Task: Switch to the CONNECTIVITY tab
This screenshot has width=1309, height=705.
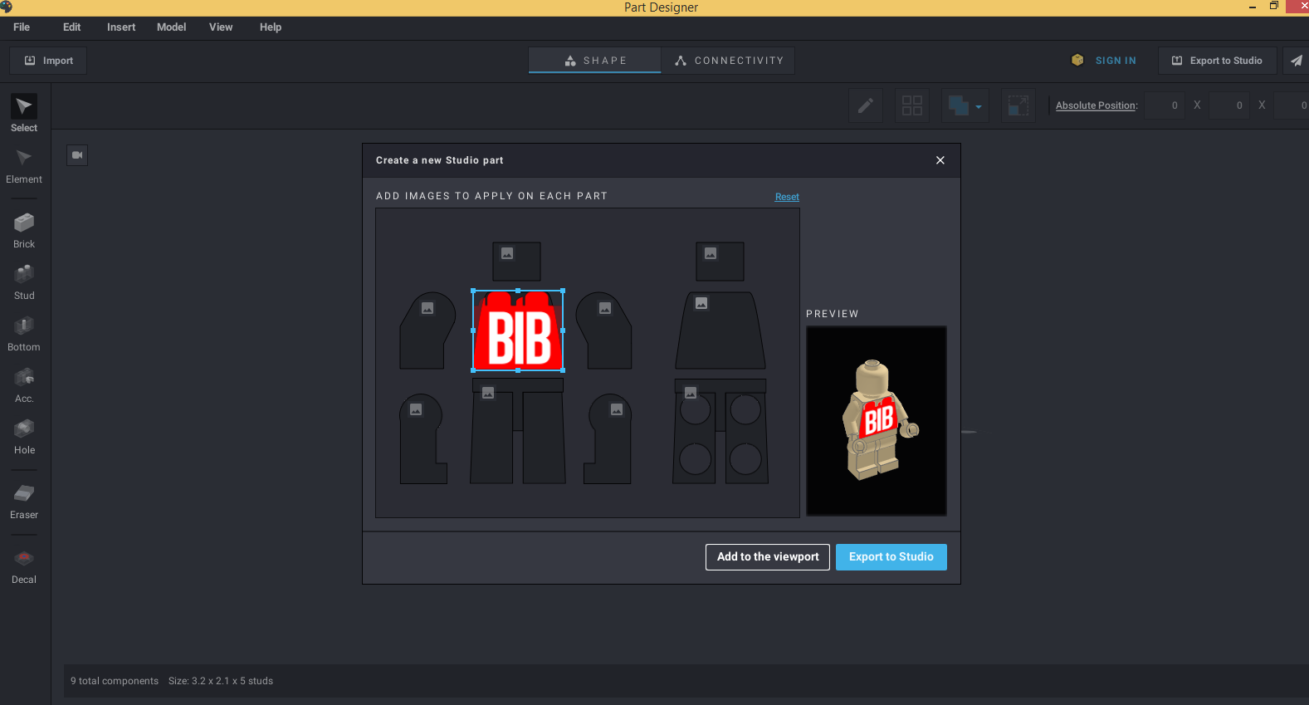Action: click(729, 61)
